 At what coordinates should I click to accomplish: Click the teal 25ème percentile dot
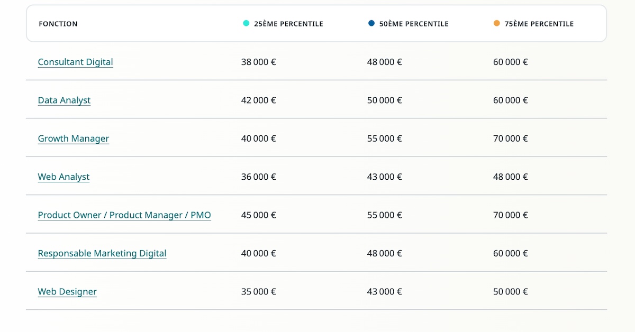pyautogui.click(x=246, y=23)
